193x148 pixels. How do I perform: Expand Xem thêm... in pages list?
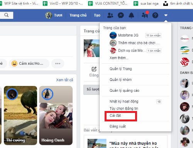coord(119,58)
